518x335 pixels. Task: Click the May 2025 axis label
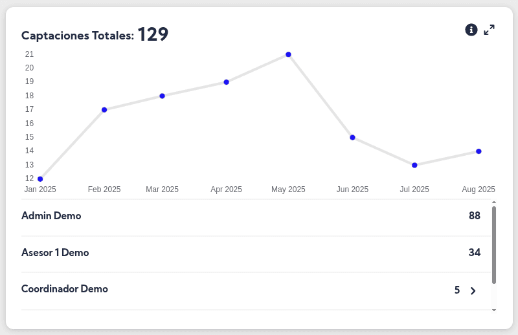288,189
